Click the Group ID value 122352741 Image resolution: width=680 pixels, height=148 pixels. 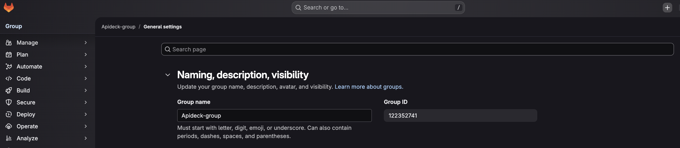403,116
